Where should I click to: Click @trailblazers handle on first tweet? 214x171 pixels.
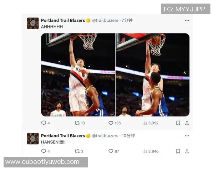(105, 20)
